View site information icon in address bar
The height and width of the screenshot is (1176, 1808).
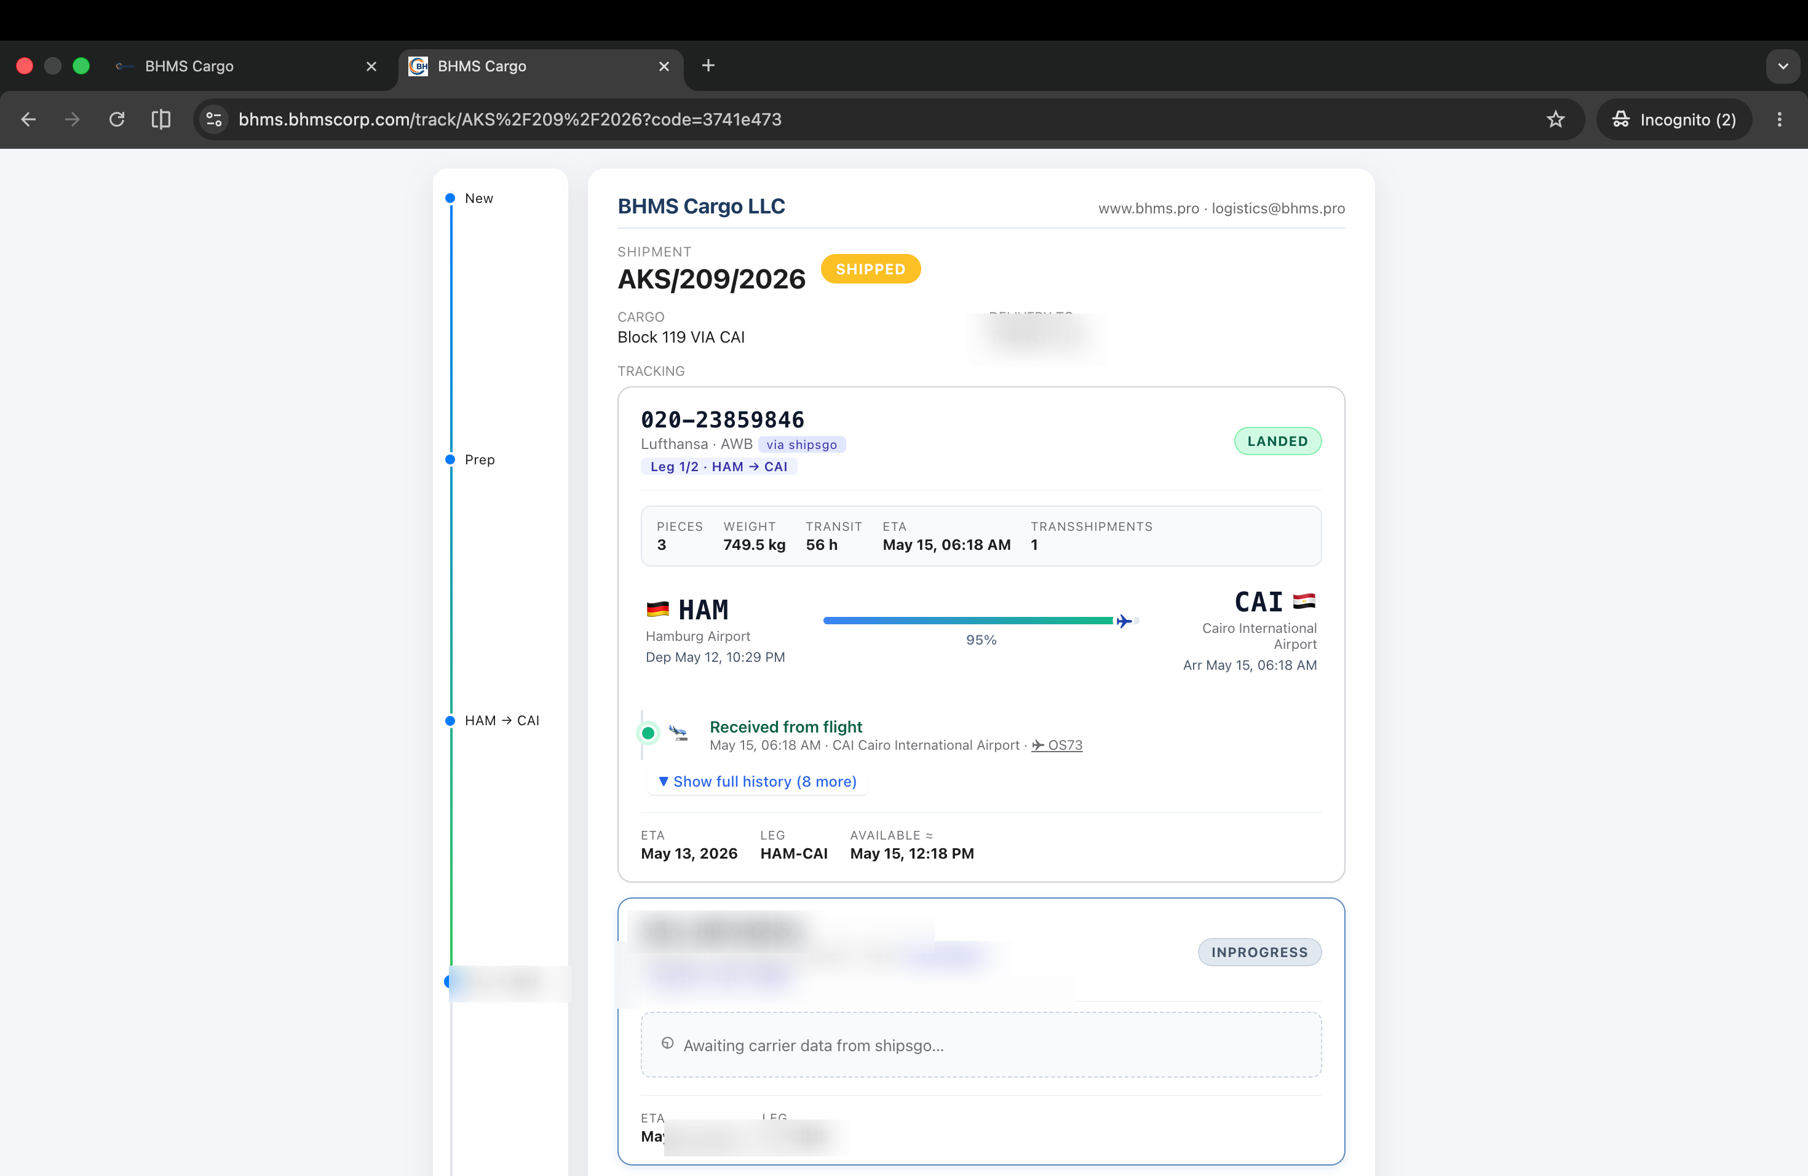(x=214, y=119)
